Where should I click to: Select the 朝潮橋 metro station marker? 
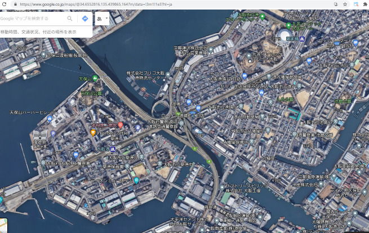pyautogui.click(x=303, y=39)
